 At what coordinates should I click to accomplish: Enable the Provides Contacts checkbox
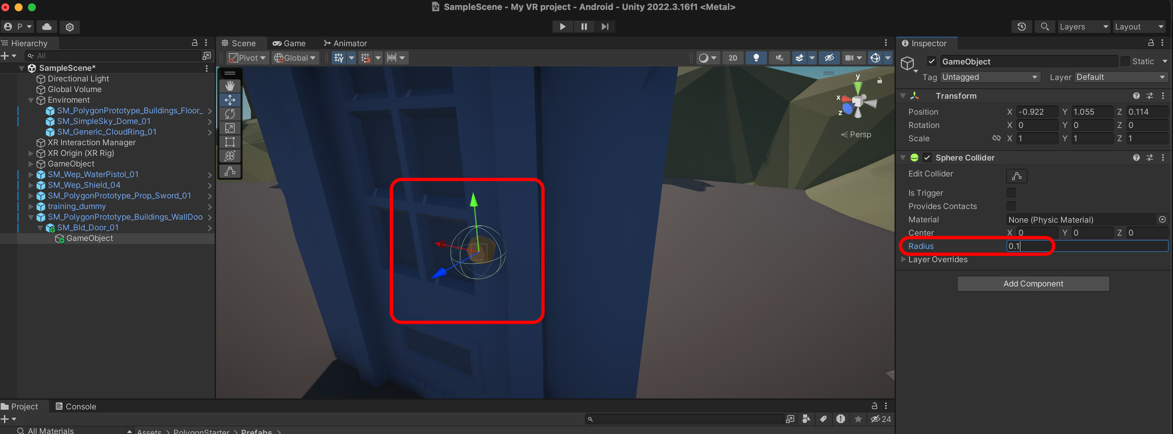1011,206
